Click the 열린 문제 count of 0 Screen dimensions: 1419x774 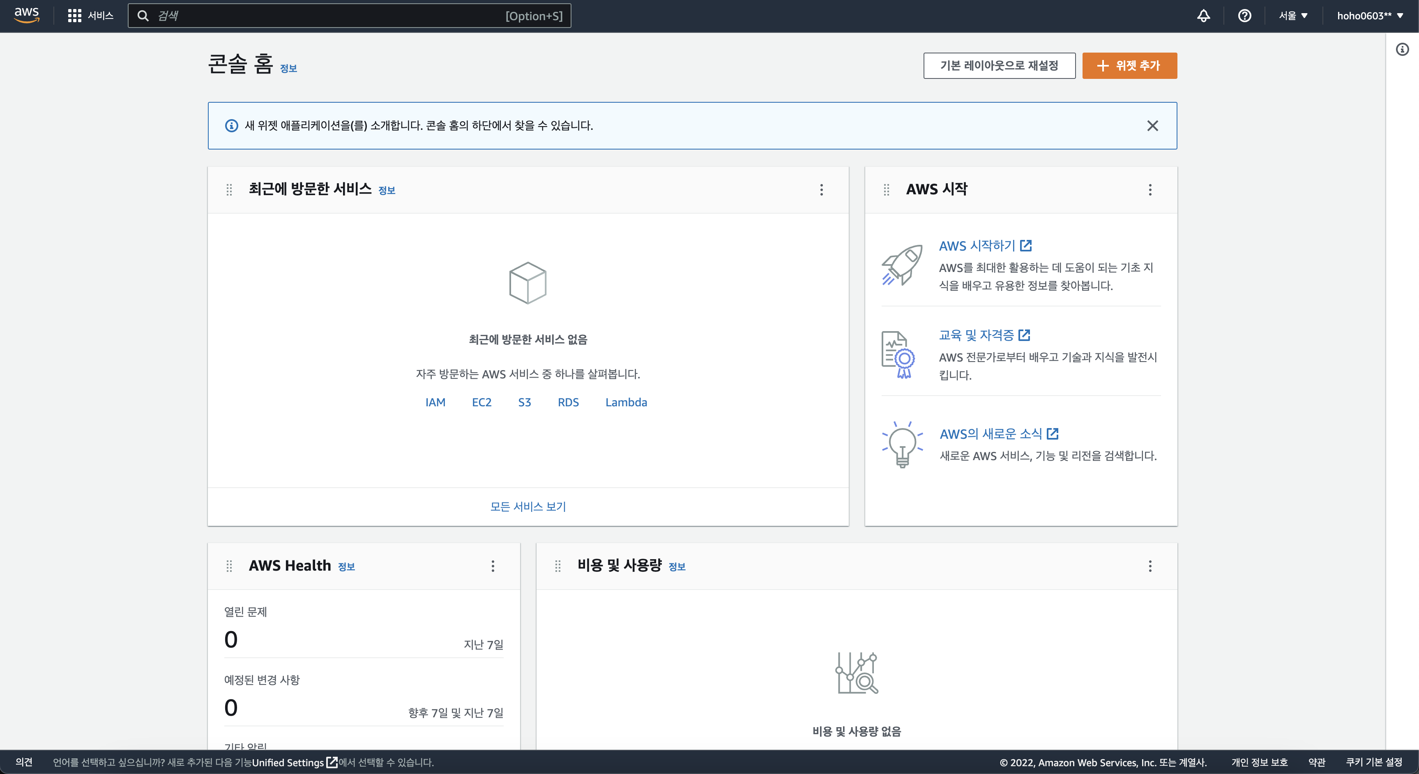pos(231,639)
